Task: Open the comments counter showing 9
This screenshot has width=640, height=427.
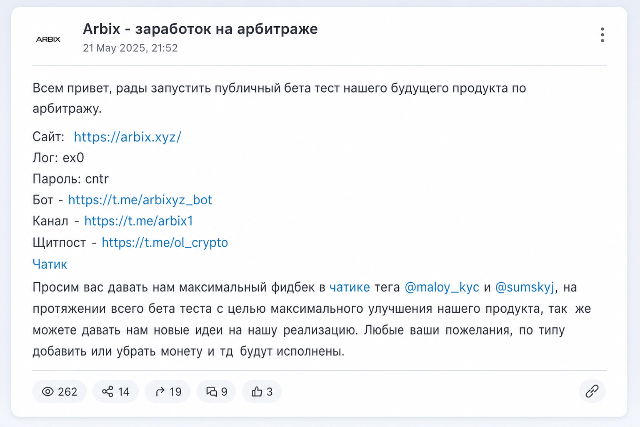Action: tap(216, 392)
